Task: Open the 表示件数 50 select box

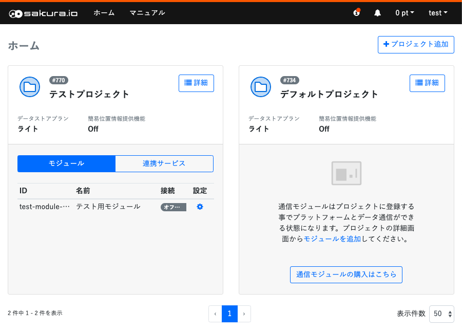Action: pos(441,314)
